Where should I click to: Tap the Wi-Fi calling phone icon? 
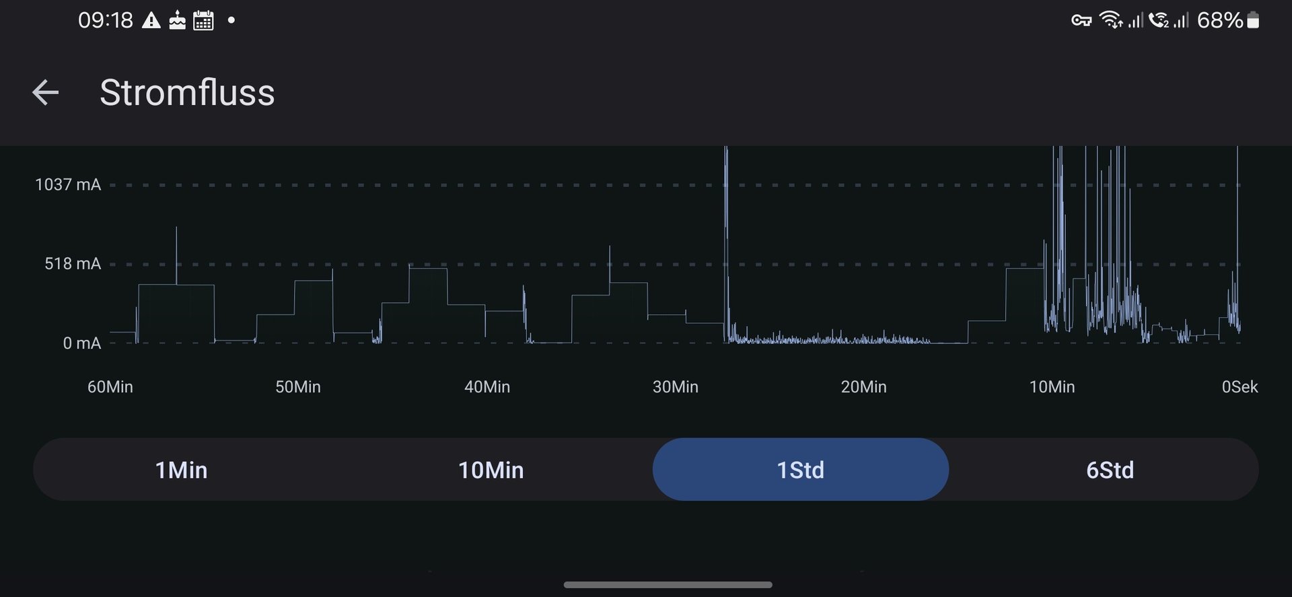click(1159, 20)
